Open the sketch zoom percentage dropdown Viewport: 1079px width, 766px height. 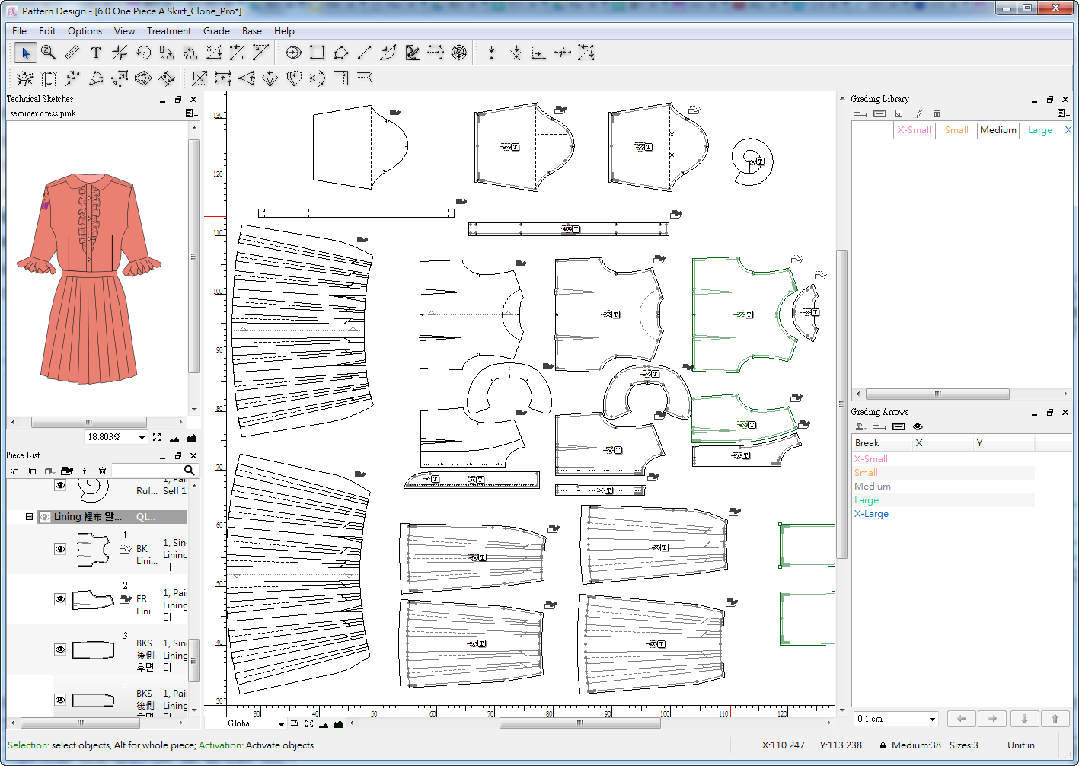142,437
